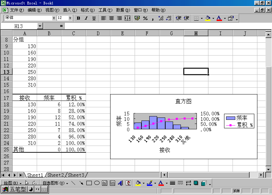The image size is (272, 195).
Task: Open the 插入 (Insert) menu
Action: click(x=70, y=10)
